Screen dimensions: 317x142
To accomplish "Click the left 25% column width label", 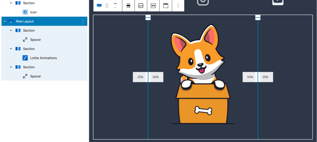I will point(140,77).
